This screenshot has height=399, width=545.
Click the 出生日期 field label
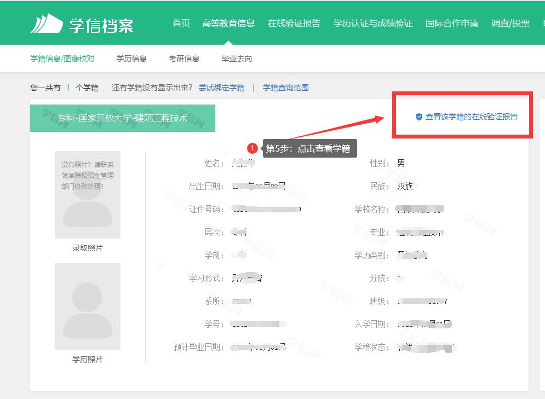(206, 187)
